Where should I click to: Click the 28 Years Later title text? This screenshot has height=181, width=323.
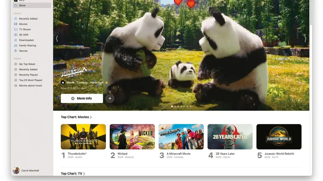225,153
